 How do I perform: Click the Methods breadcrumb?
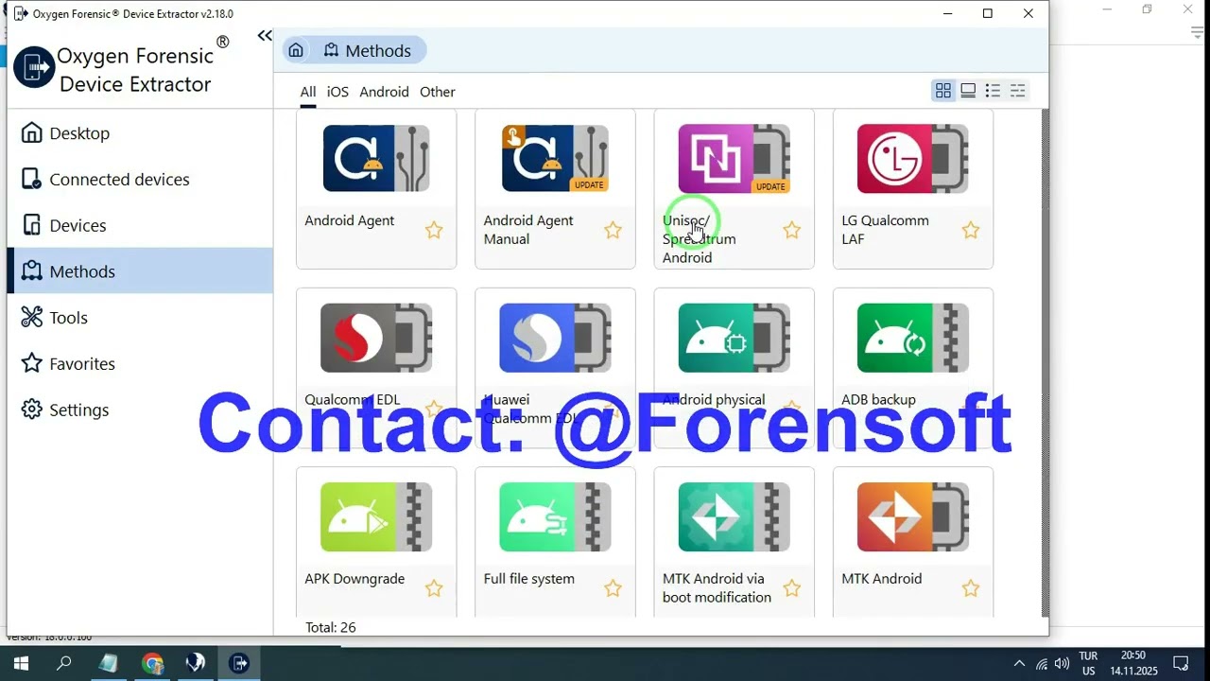[x=367, y=50]
